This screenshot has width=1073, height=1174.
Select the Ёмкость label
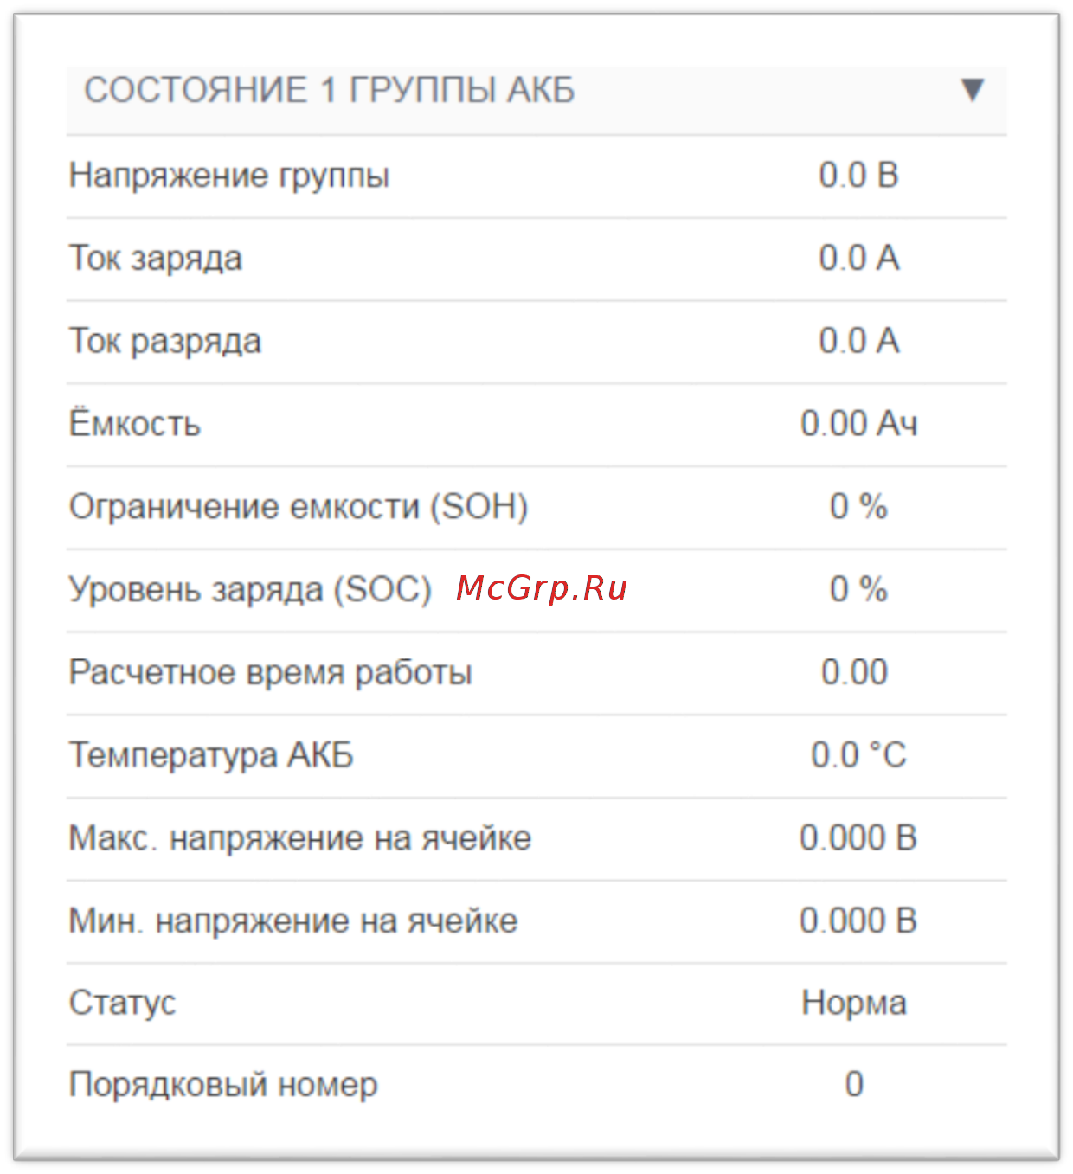tap(135, 423)
